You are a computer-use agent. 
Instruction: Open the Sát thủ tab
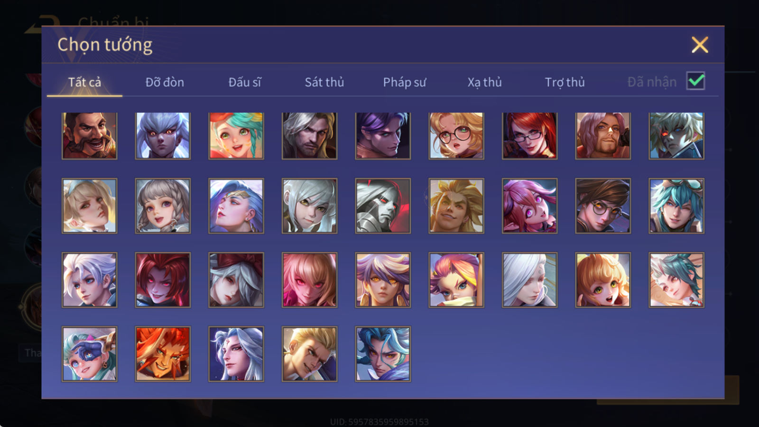pos(324,82)
